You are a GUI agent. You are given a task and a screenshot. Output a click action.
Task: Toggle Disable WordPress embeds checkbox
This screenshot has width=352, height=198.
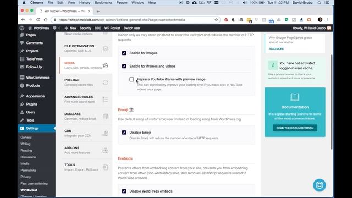pyautogui.click(x=124, y=191)
